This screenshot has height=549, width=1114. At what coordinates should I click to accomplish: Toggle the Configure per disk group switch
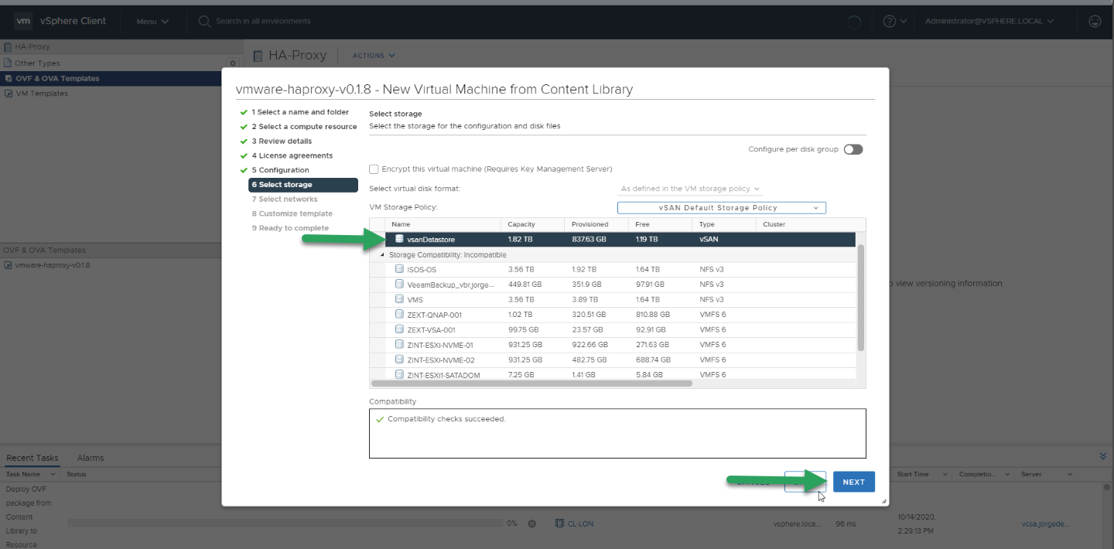(x=853, y=149)
